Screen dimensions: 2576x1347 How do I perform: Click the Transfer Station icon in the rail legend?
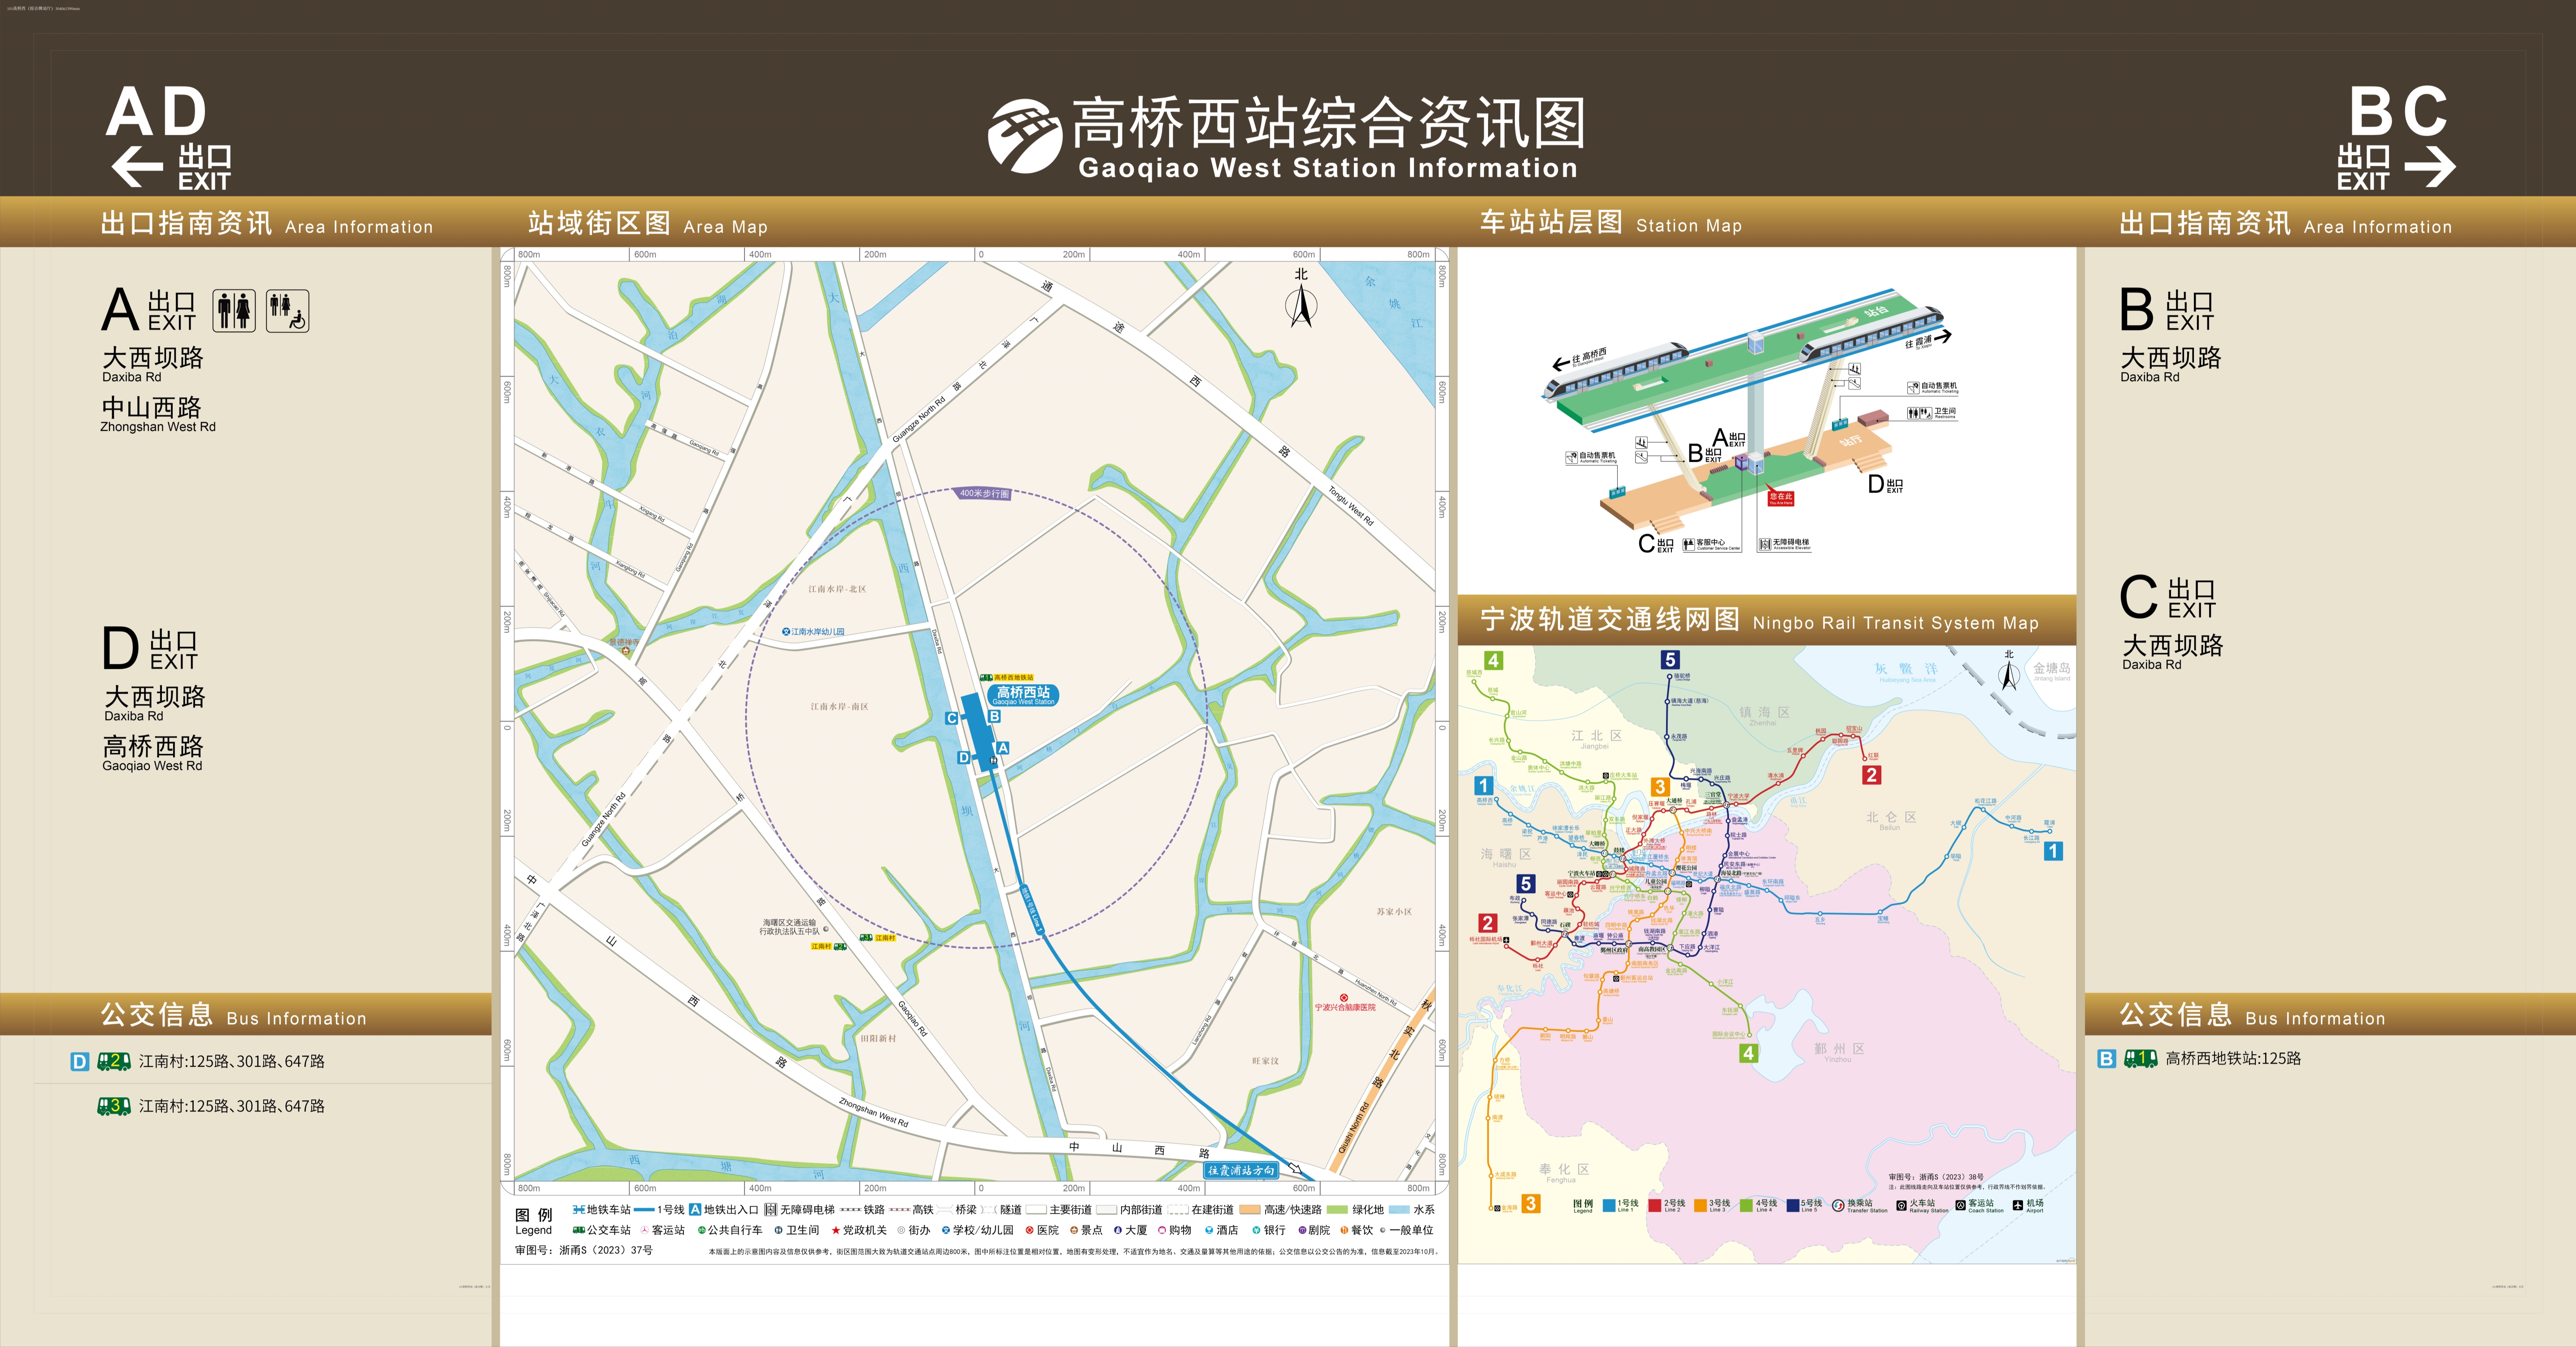click(x=1838, y=1206)
